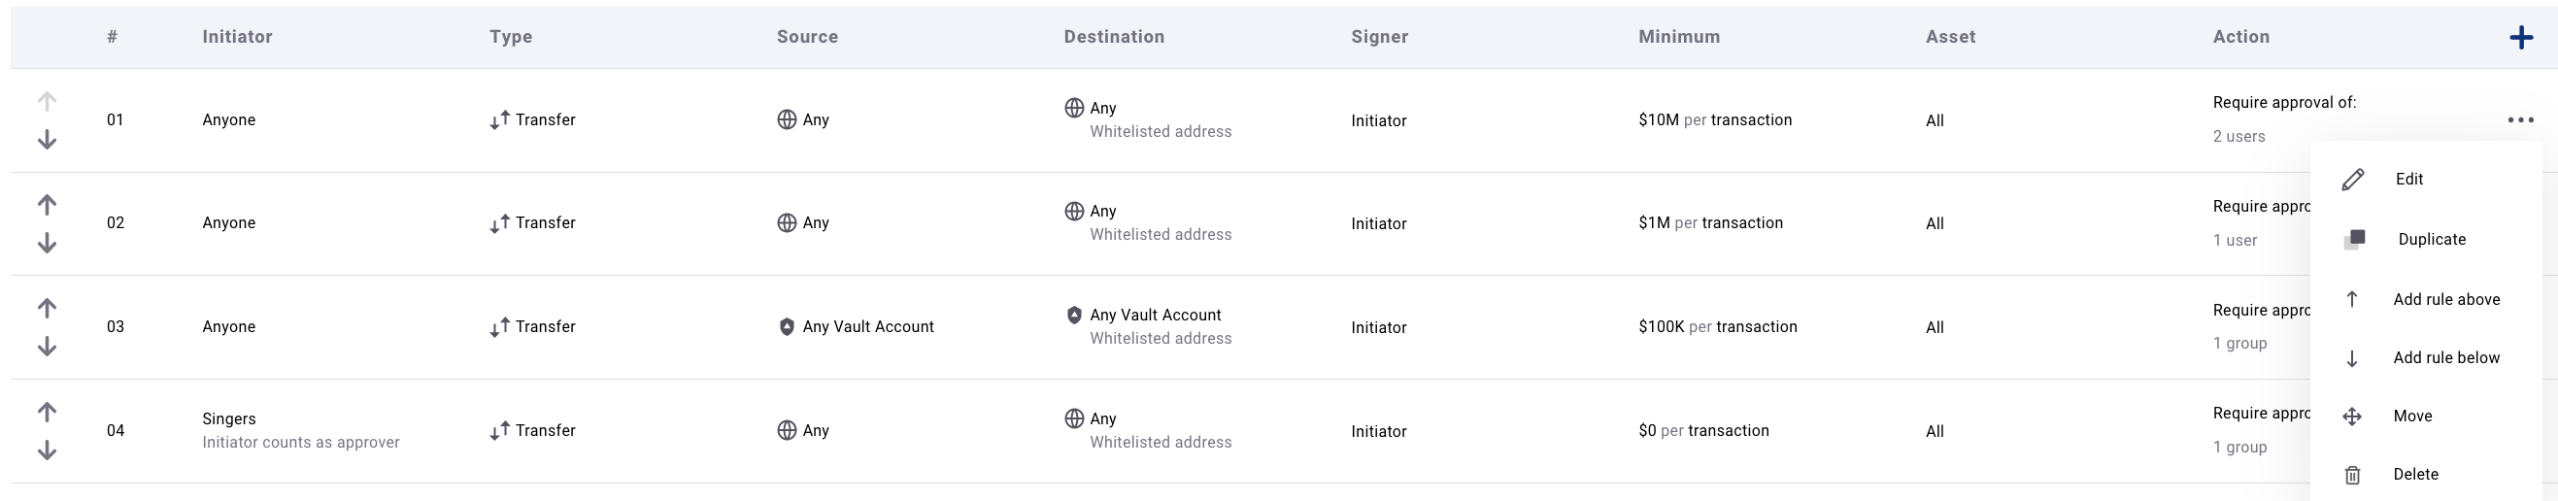Click the Singers initiator in rule 04
2558x501 pixels.
[228, 418]
